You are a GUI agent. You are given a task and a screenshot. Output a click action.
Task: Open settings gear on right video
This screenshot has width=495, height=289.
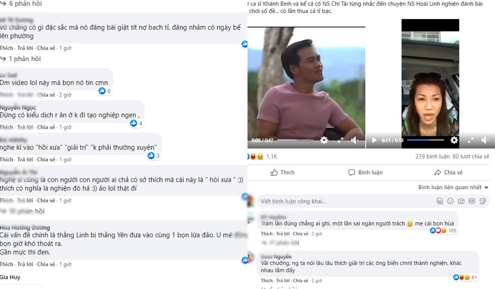pos(454,140)
